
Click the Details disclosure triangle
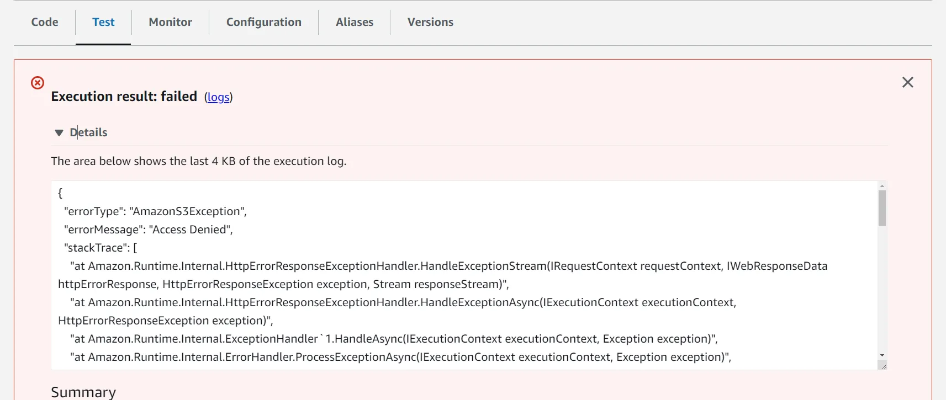(x=59, y=132)
